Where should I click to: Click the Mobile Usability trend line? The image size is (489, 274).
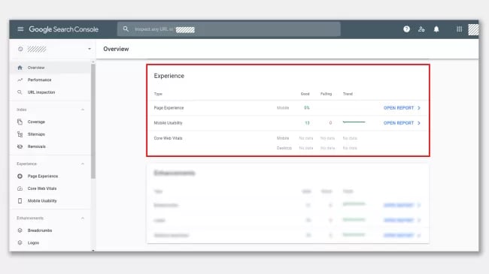click(x=354, y=122)
